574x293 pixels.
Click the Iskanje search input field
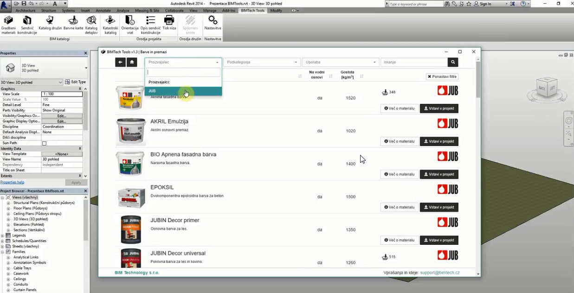tap(414, 62)
